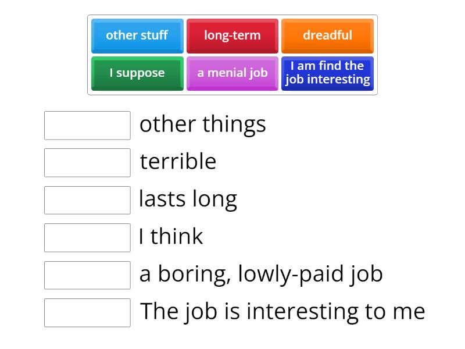Click the answer box beside "terrible"
465x349 pixels.
[87, 163]
